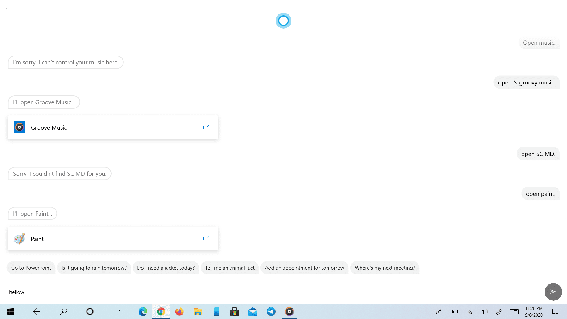Switch to Google Chrome in taskbar
This screenshot has width=567, height=319.
[x=161, y=312]
